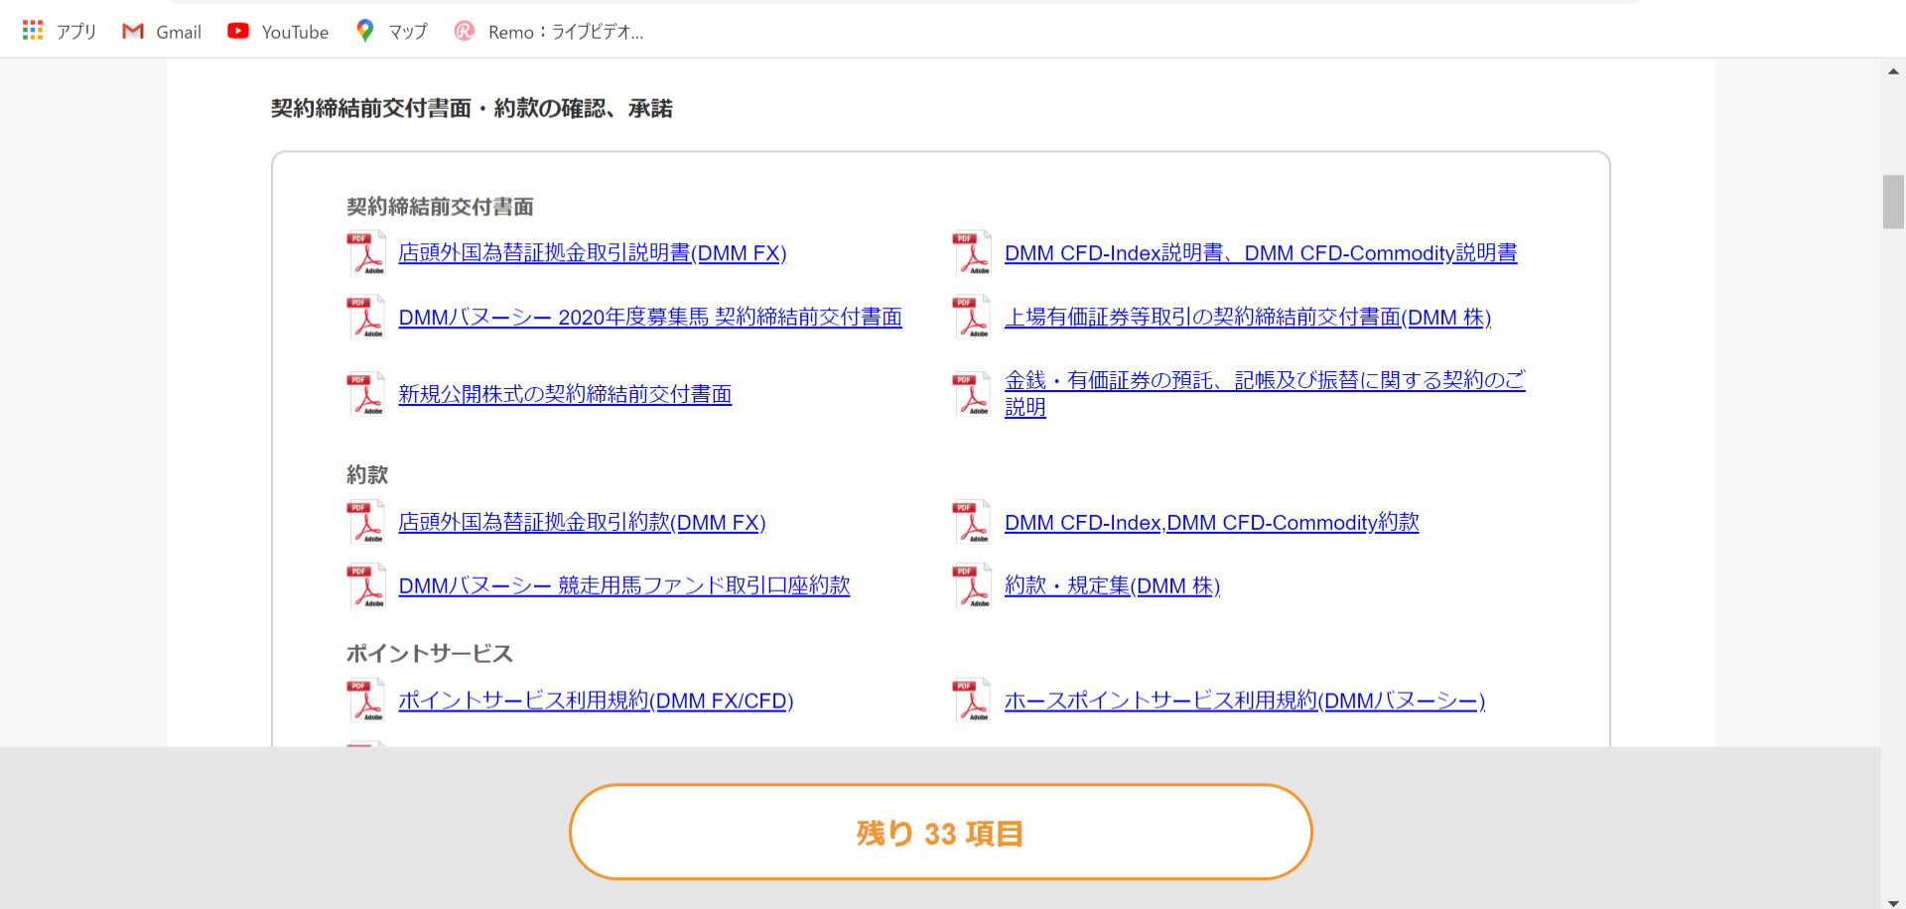This screenshot has height=909, width=1906.
Task: Open PDF icon beside 金銭・有価証券の預託 document
Action: coord(972,394)
